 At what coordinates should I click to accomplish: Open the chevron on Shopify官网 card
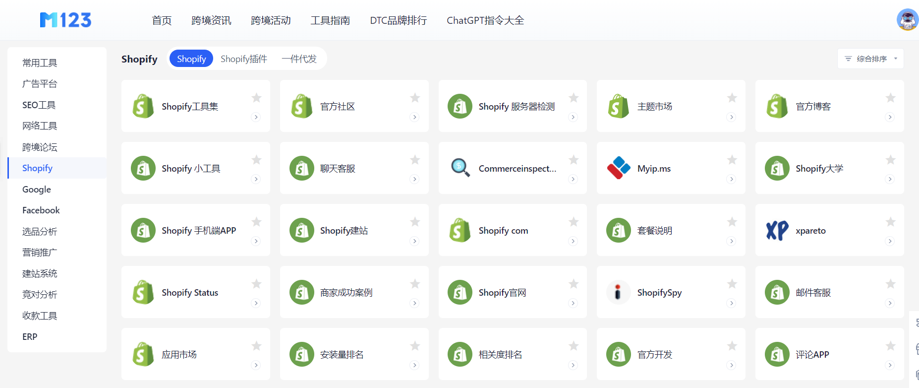click(x=573, y=303)
